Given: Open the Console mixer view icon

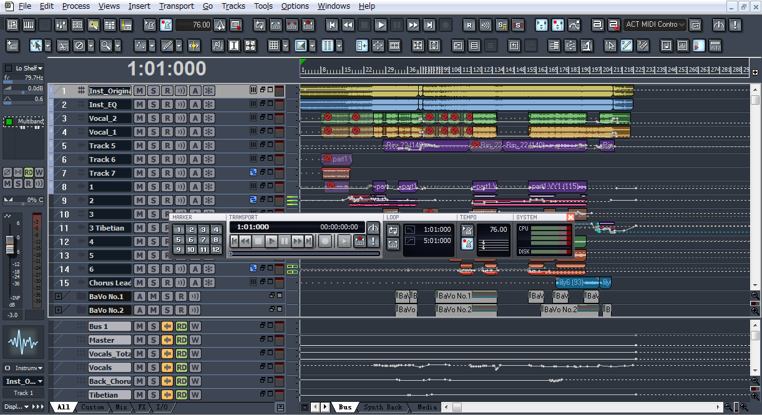Looking at the screenshot, I should [x=61, y=25].
